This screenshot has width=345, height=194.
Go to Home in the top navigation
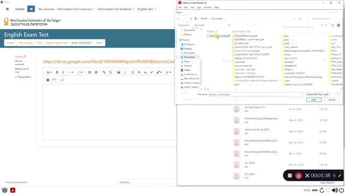point(20,9)
